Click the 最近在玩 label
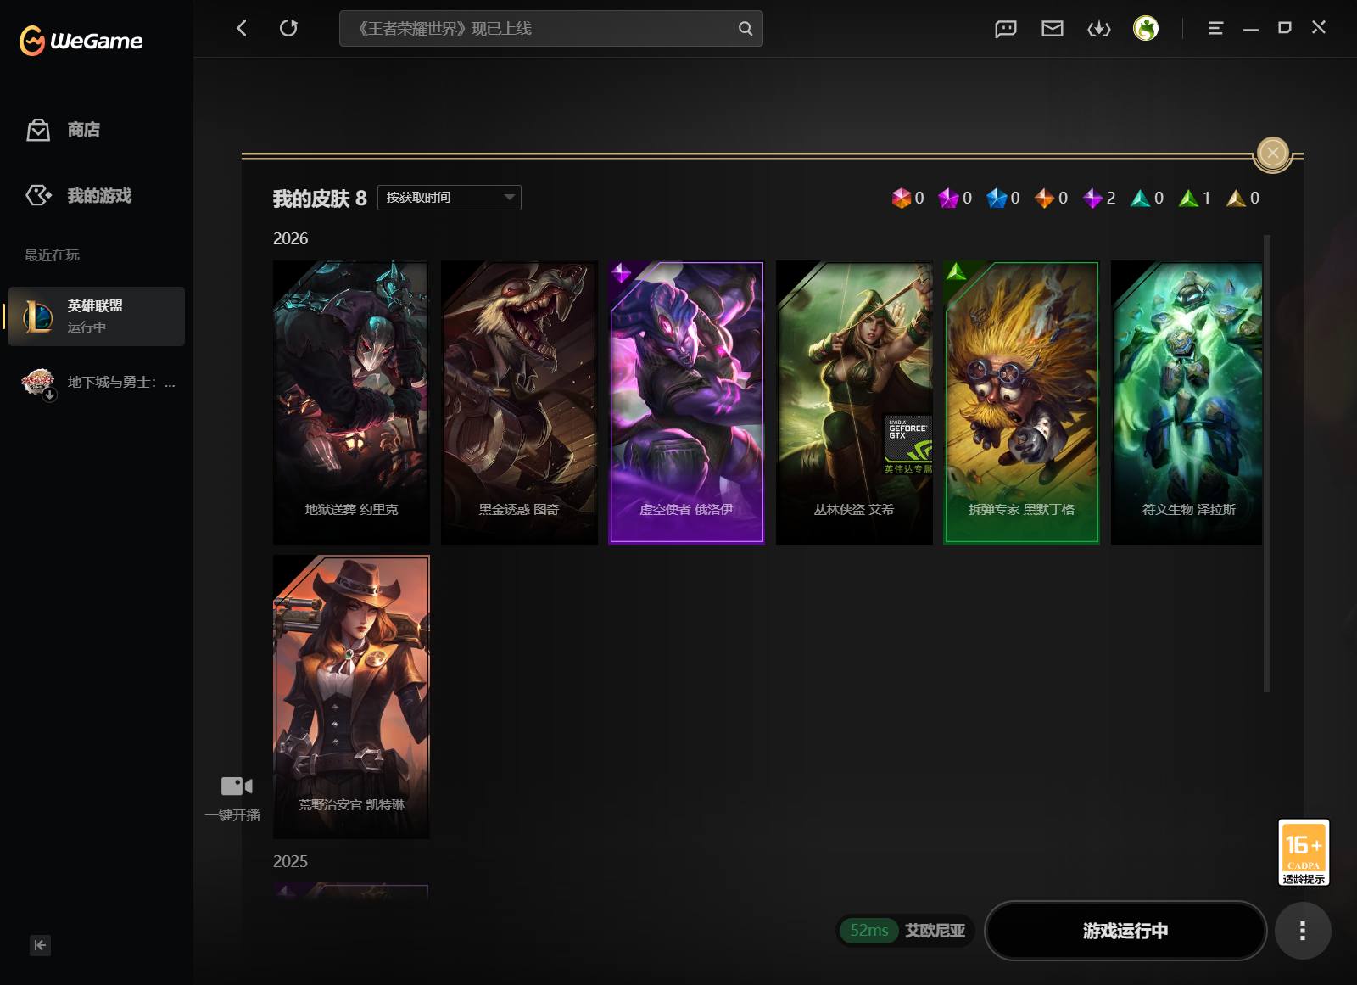 [52, 255]
